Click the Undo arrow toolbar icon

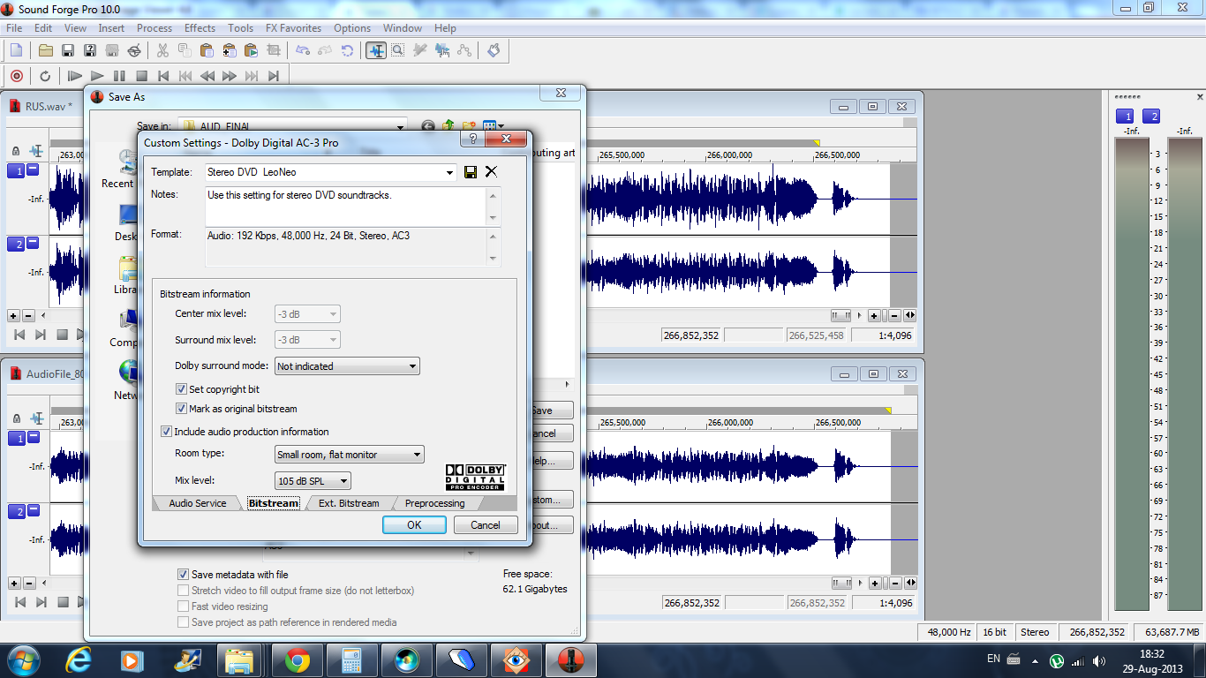point(303,50)
